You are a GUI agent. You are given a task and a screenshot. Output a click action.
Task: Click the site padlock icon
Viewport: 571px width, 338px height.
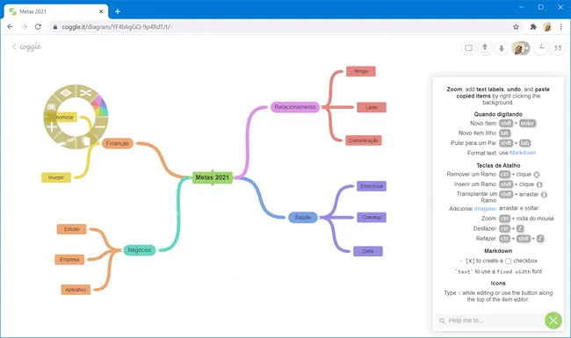tap(55, 27)
